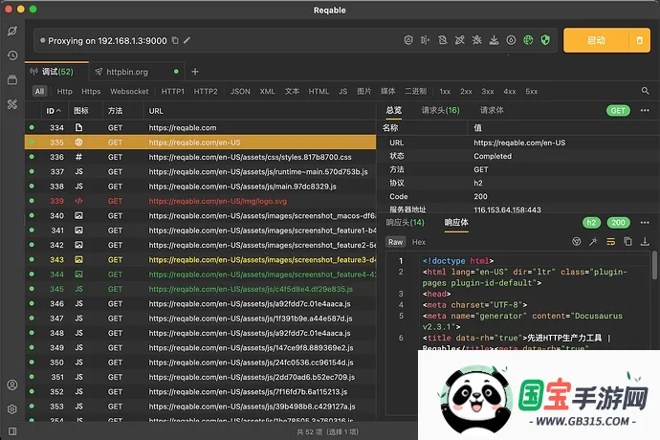
Task: Select request 334 https://reqable.com
Action: [200, 127]
